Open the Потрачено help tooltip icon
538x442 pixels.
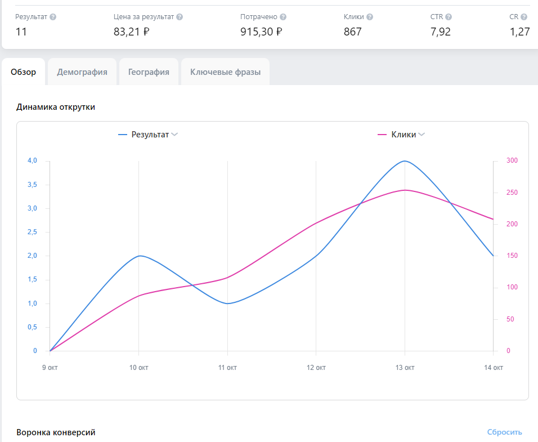[283, 17]
